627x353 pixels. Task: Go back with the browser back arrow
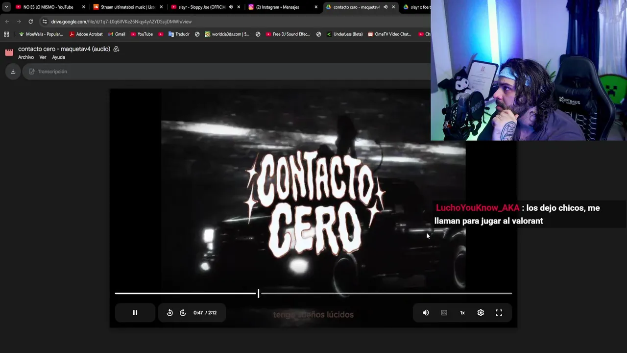[x=7, y=22]
